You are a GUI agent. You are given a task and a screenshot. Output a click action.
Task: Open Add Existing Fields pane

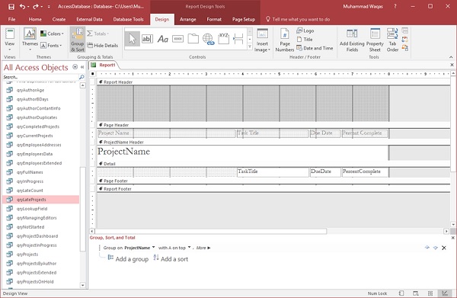(352, 40)
